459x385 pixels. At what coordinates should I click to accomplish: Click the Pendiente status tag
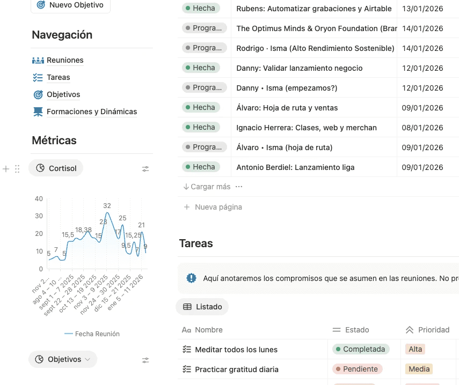click(358, 369)
